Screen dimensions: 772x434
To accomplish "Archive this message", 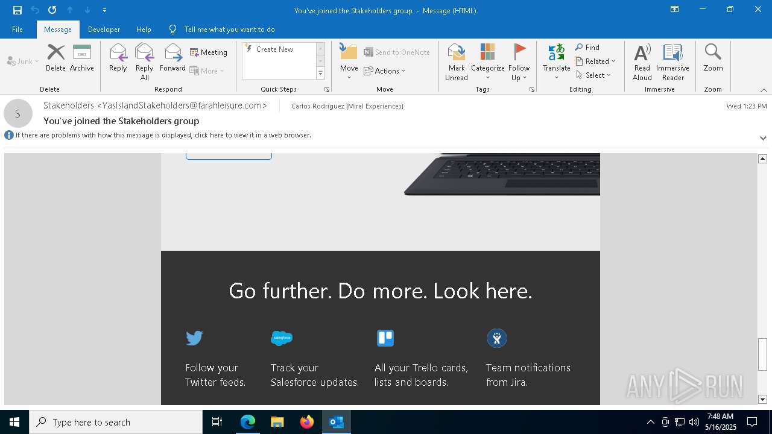I will tap(82, 58).
